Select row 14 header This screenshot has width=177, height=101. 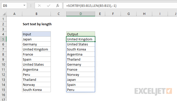[3, 85]
